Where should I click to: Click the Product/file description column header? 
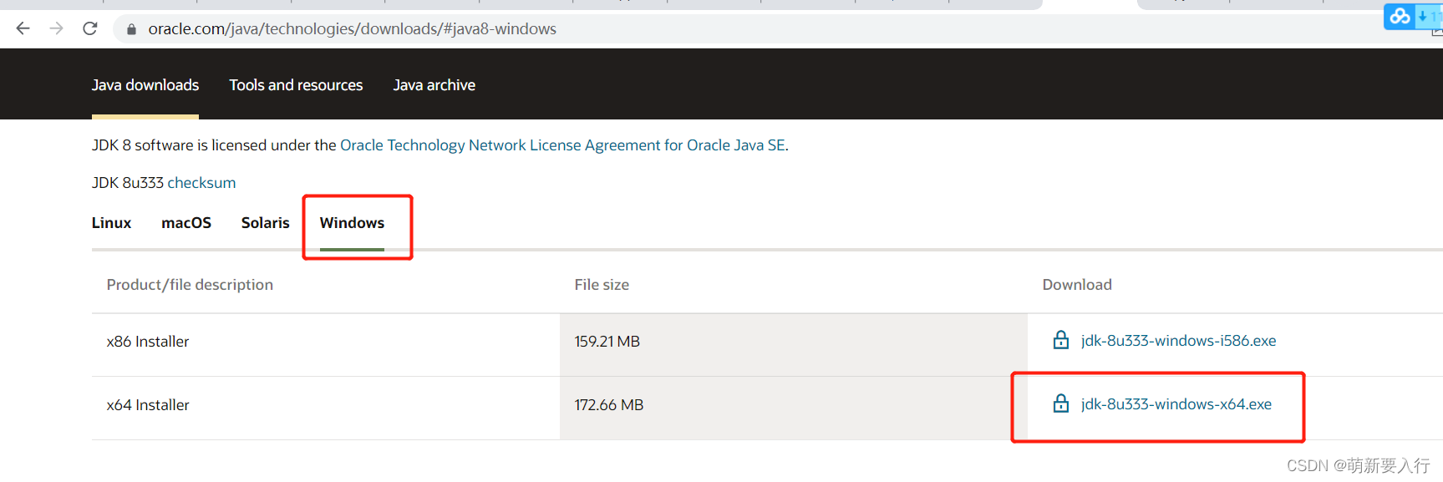point(190,285)
